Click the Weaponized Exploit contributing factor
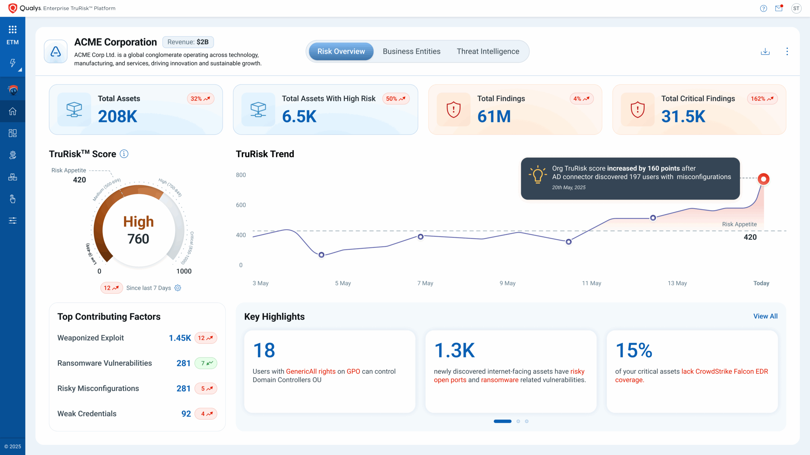810x455 pixels. tap(91, 338)
